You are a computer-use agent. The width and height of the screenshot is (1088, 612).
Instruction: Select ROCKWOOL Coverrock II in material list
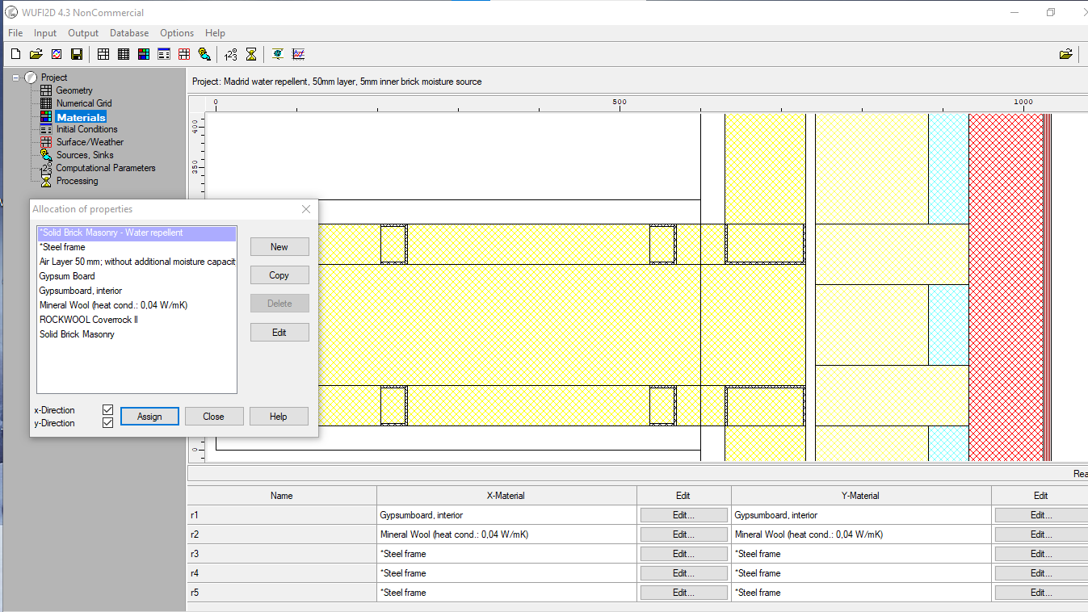click(89, 320)
